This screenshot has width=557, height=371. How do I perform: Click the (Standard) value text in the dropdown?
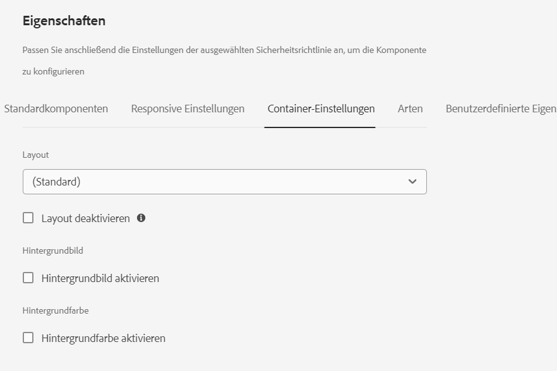(57, 182)
